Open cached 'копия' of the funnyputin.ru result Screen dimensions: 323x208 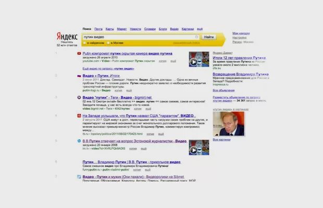tap(137, 170)
